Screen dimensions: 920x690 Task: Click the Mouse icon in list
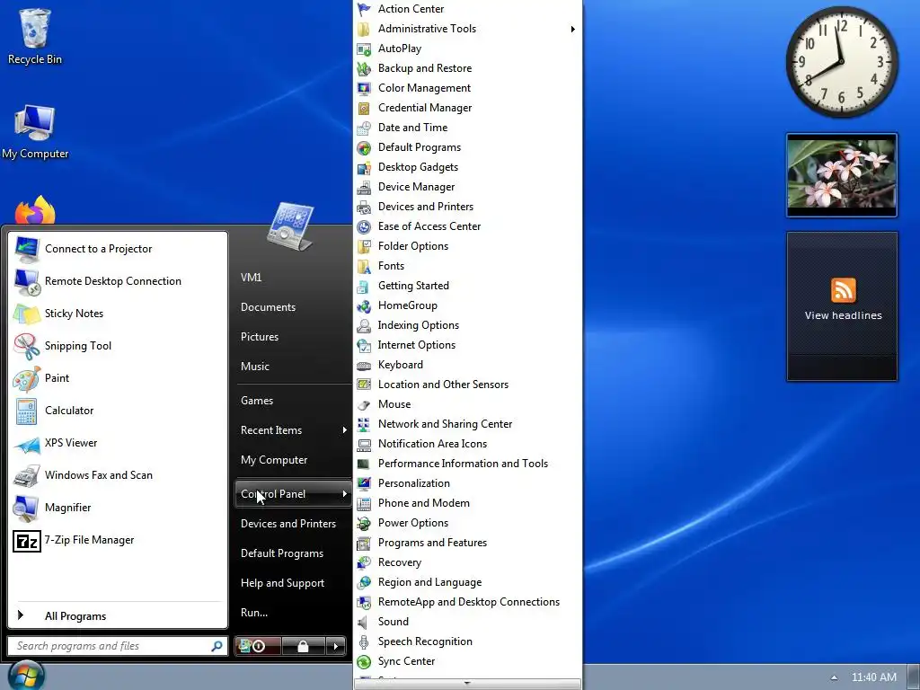coord(364,405)
